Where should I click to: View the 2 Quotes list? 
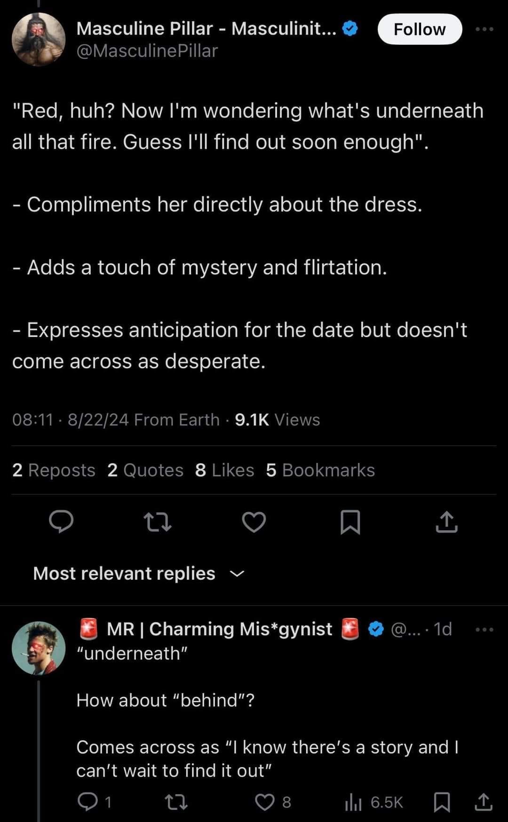(145, 470)
